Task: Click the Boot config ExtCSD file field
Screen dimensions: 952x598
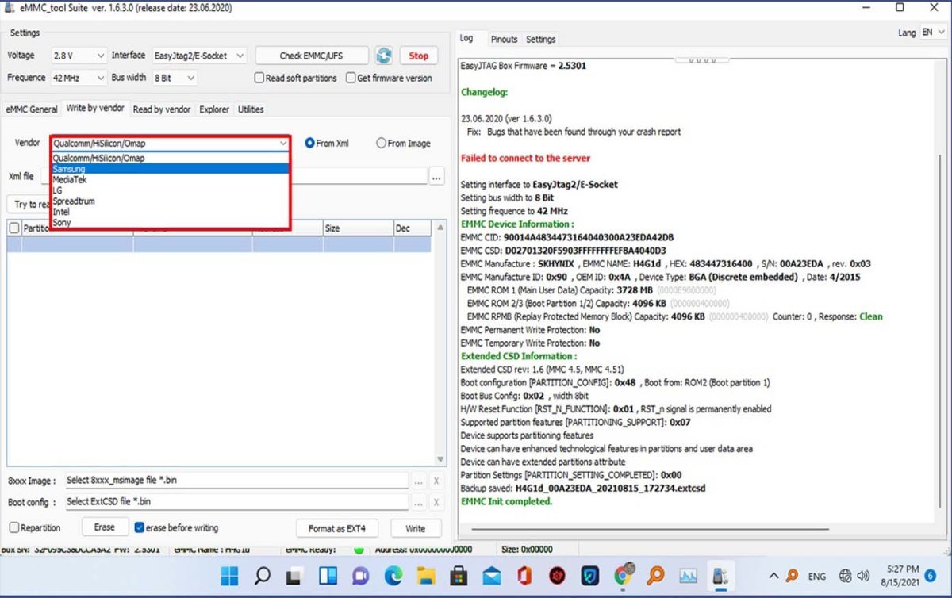Action: point(236,502)
